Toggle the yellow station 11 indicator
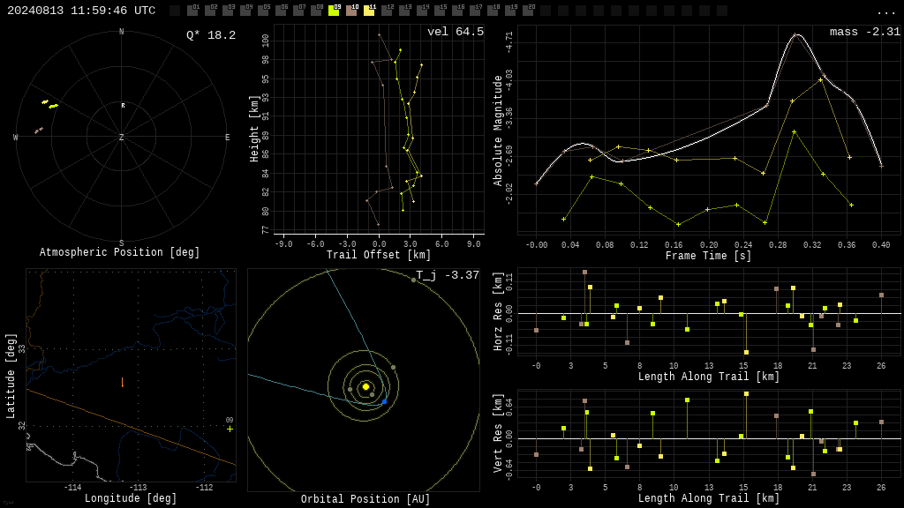 point(369,10)
